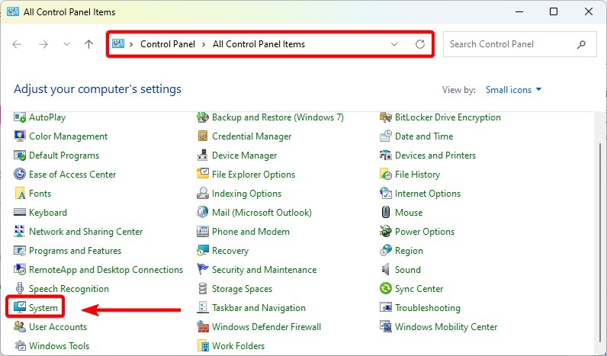Open Windows Mobility Center link

pos(446,326)
